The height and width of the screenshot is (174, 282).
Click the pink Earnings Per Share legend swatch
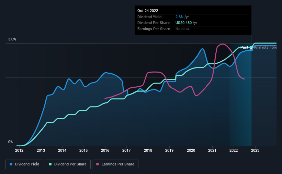[98, 164]
